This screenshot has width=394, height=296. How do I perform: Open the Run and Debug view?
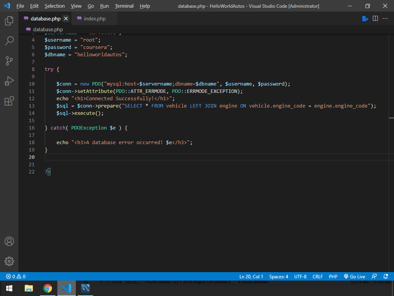tap(9, 81)
